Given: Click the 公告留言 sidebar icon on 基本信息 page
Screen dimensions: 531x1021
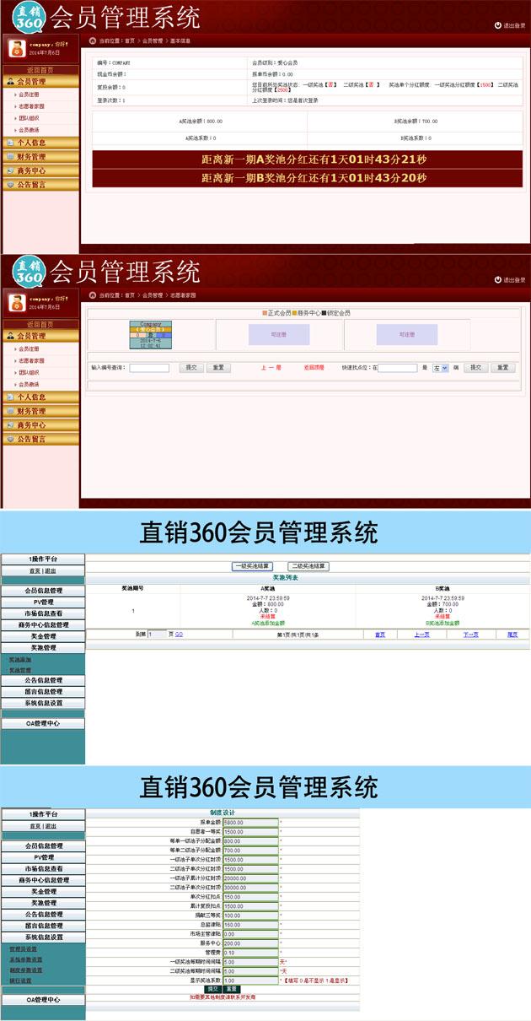Looking at the screenshot, I should (11, 184).
